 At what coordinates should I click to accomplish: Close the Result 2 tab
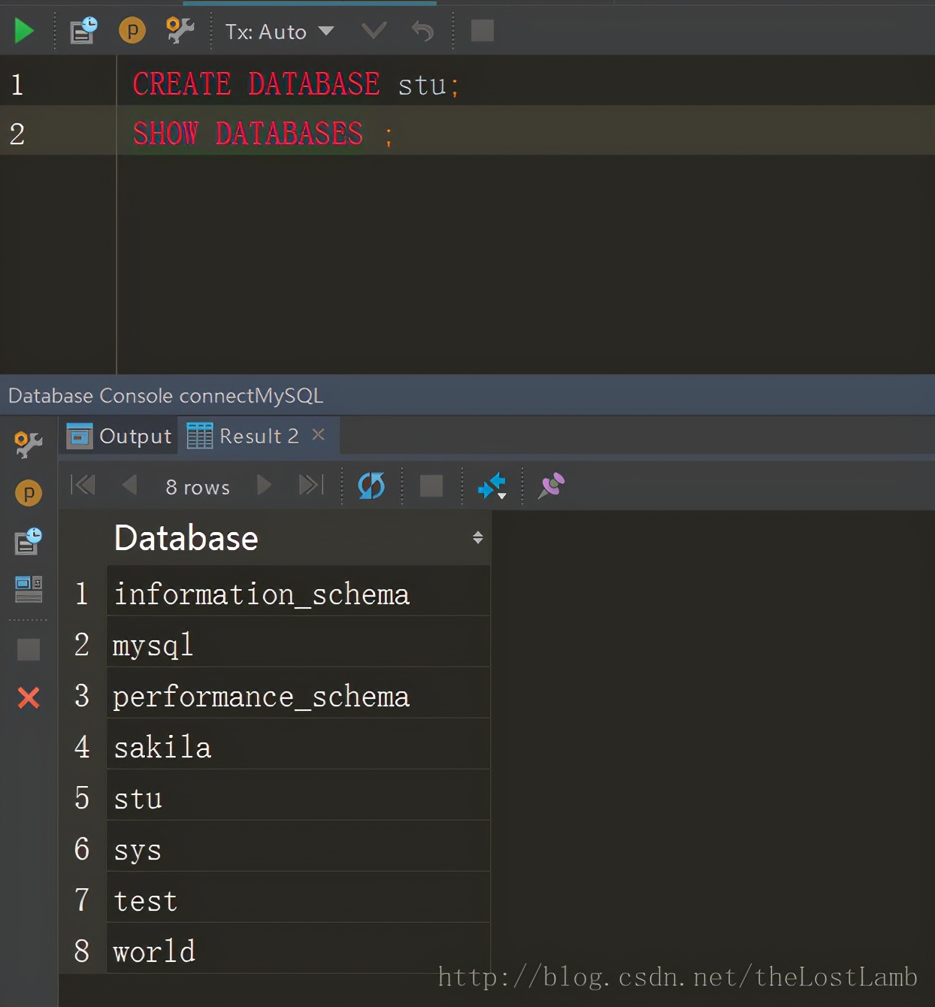(x=318, y=434)
